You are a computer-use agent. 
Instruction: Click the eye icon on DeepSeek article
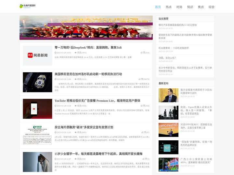pyautogui.click(x=75, y=53)
